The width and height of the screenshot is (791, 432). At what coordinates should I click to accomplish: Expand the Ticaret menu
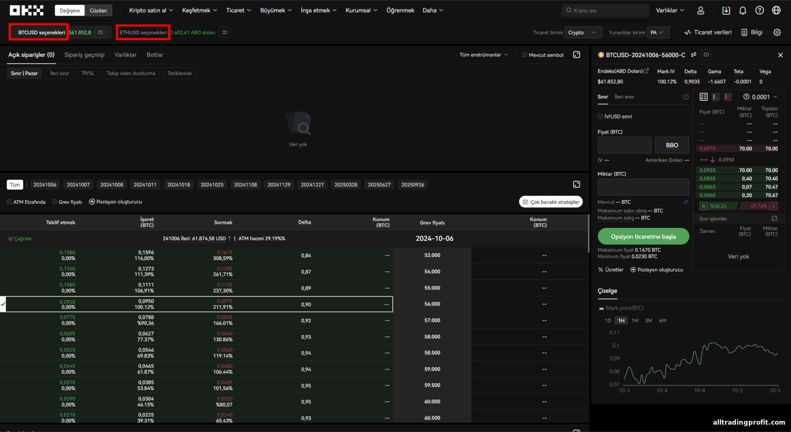(x=238, y=10)
